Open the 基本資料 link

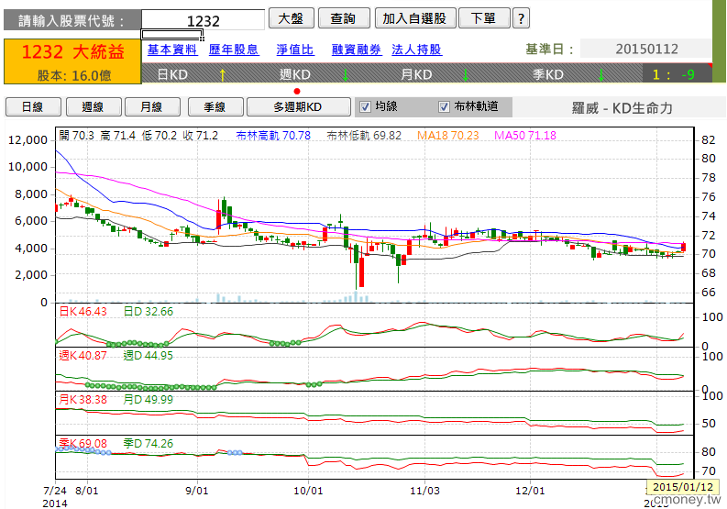[x=172, y=50]
